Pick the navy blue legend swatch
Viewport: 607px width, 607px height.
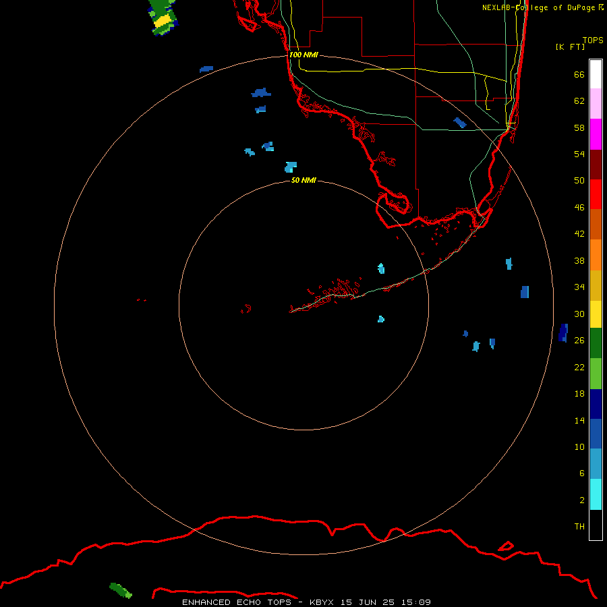coord(596,404)
